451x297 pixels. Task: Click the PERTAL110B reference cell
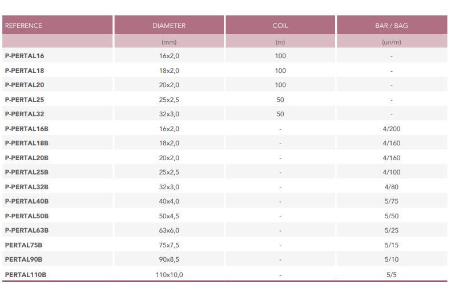pyautogui.click(x=26, y=275)
